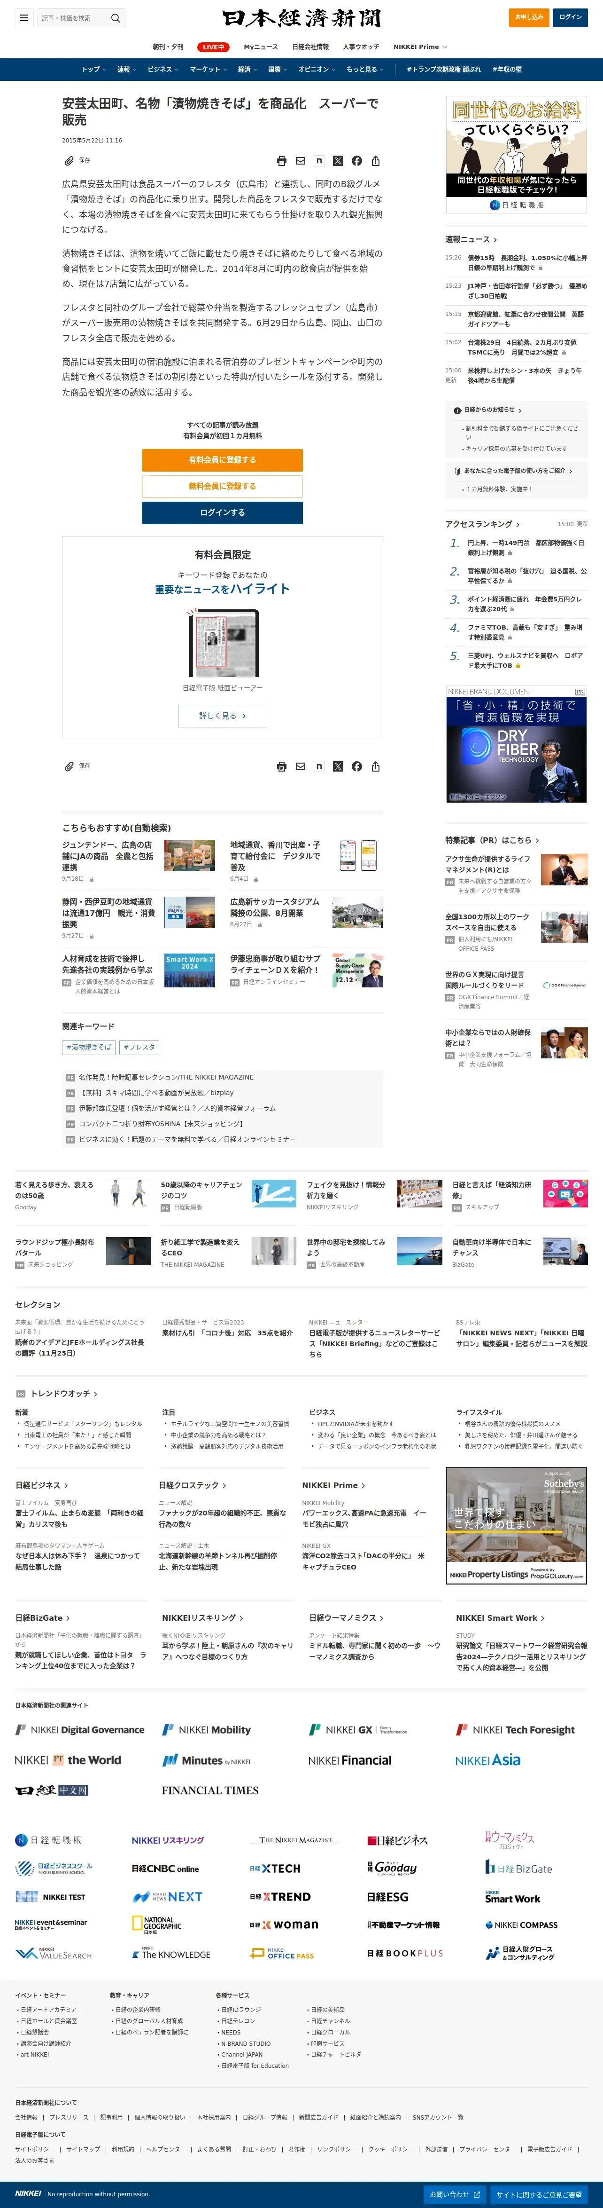Open the 日経 Gooday logo
The width and height of the screenshot is (603, 2208).
coord(392,1868)
